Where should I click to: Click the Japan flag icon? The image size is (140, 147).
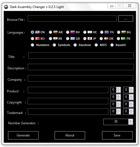[90, 39]
